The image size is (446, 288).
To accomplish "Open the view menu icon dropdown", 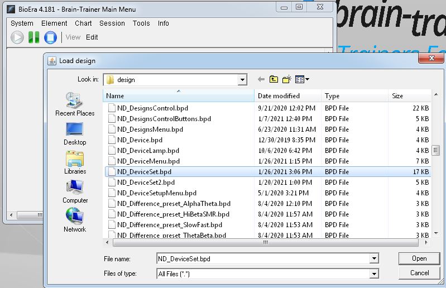I will (302, 79).
